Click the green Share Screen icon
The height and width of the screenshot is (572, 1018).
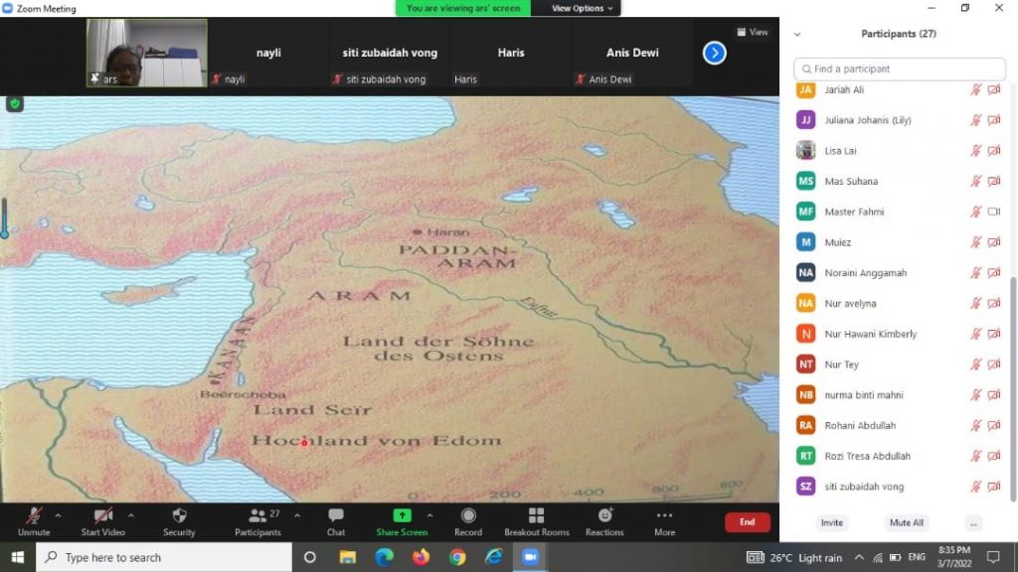402,515
